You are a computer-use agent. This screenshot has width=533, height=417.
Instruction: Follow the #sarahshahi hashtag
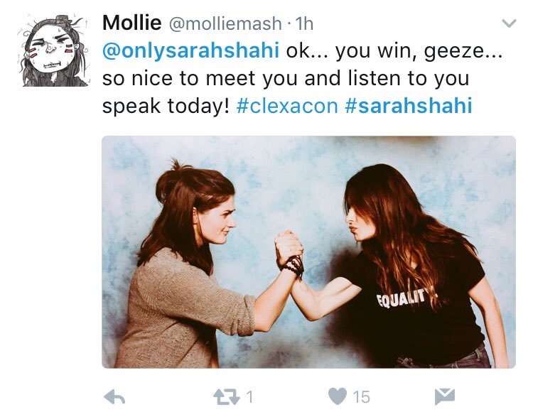pos(409,106)
